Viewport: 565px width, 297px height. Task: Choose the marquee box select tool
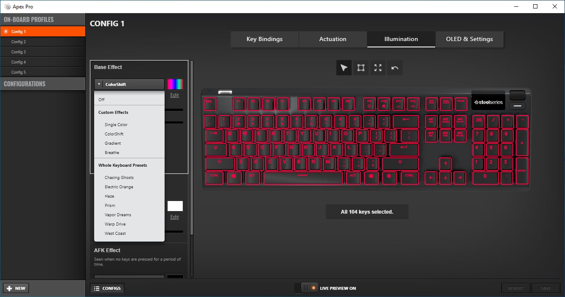click(x=361, y=68)
